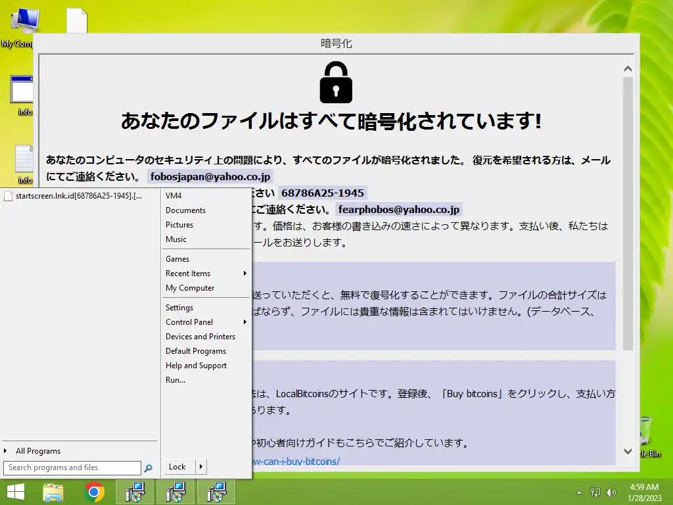Launch Google Chrome from the taskbar
This screenshot has width=673, height=505.
click(x=95, y=492)
